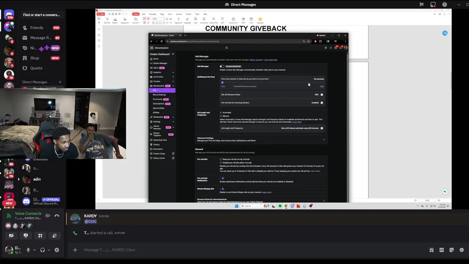Open soundboard in Discord voice panel
The height and width of the screenshot is (264, 469).
click(x=55, y=235)
